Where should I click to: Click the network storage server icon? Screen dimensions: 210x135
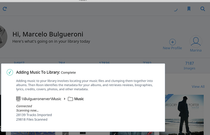[x=18, y=99]
